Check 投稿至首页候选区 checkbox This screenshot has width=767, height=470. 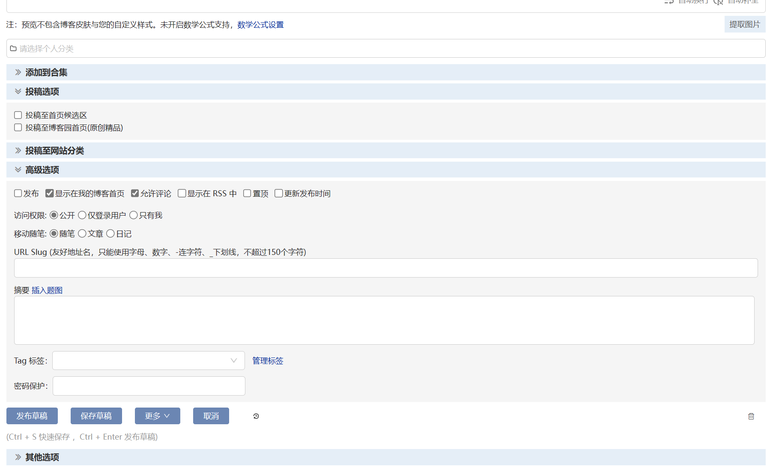click(18, 115)
